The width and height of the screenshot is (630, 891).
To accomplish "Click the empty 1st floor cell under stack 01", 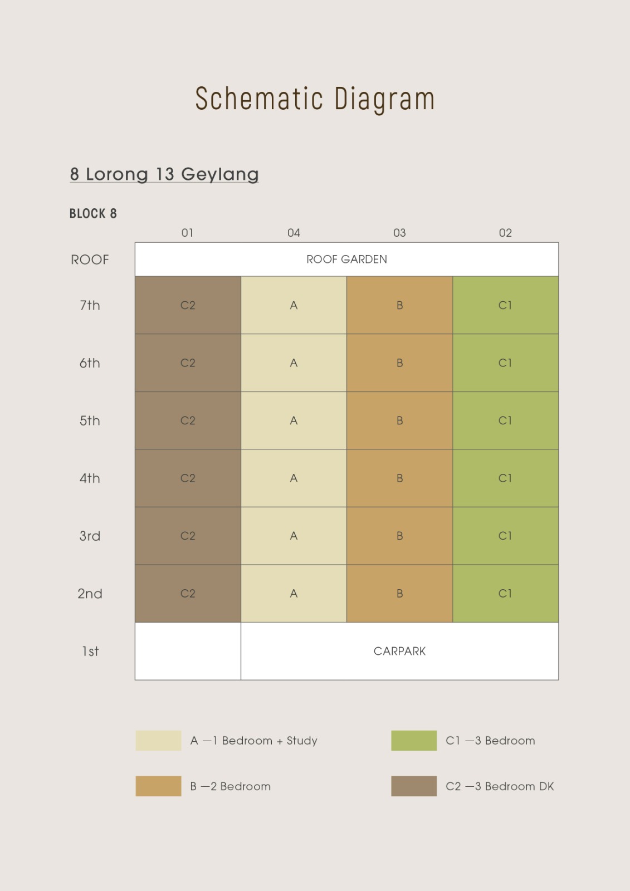I will (188, 651).
